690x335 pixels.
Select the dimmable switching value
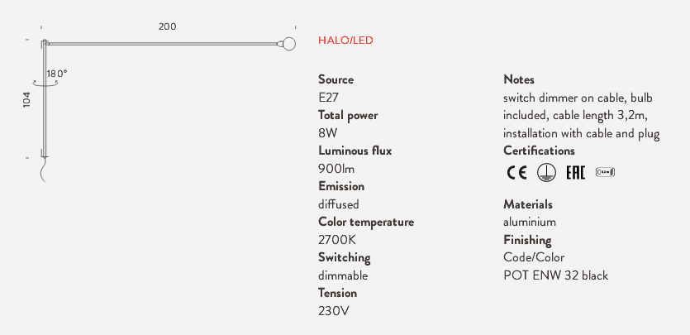343,275
